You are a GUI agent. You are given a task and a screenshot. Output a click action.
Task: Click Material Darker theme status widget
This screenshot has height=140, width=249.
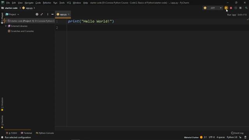pos(191,137)
